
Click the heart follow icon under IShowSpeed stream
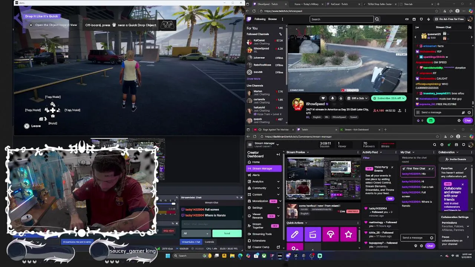(x=323, y=98)
